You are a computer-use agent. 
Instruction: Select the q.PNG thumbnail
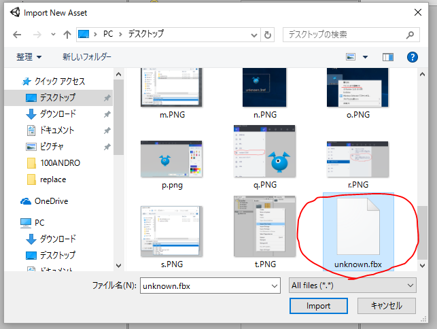264,152
